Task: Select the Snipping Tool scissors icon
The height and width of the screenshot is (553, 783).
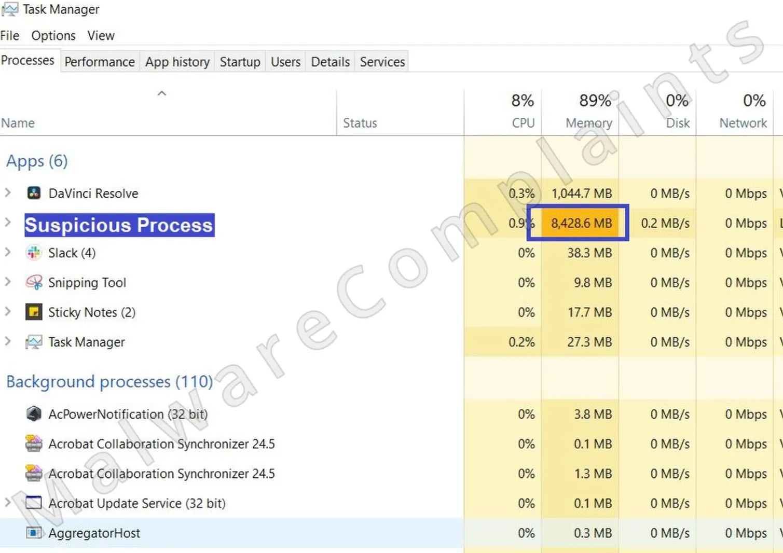Action: click(34, 283)
